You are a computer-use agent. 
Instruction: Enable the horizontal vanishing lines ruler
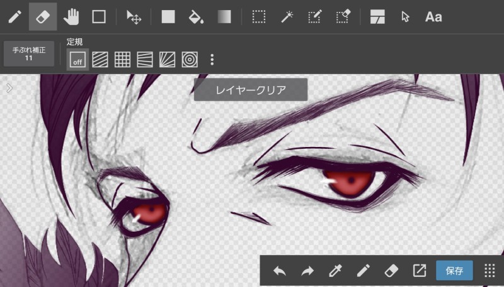(145, 60)
